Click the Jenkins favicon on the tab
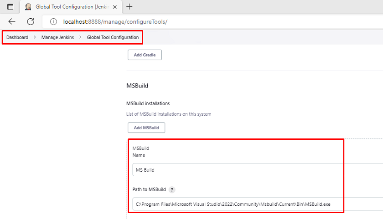 pos(28,7)
